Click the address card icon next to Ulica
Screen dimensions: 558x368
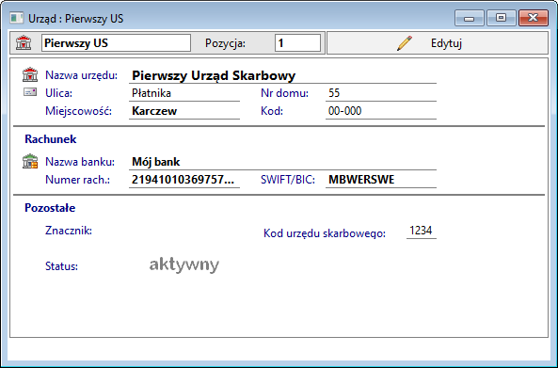[x=30, y=92]
